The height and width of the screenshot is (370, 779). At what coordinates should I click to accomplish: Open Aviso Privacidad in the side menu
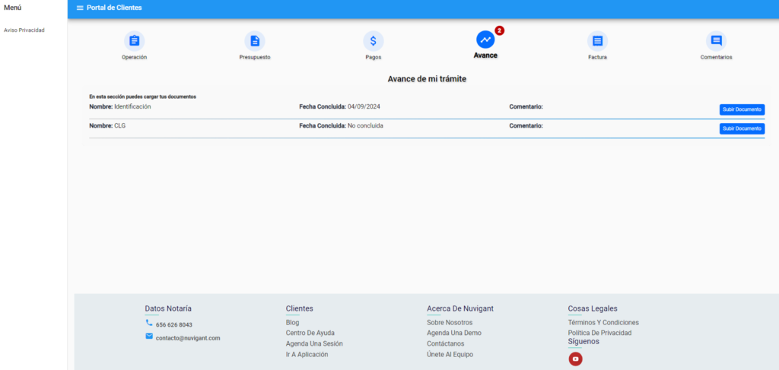[24, 30]
